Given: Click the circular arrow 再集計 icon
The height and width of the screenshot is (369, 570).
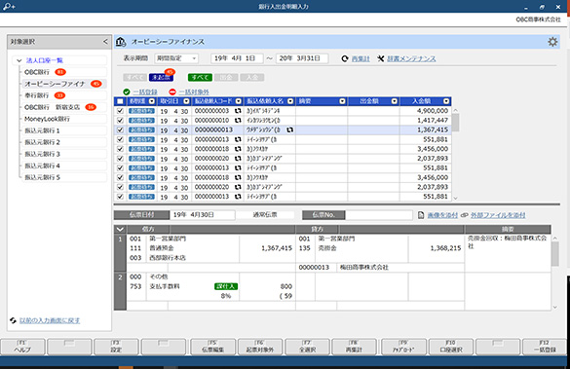Looking at the screenshot, I should (x=345, y=58).
